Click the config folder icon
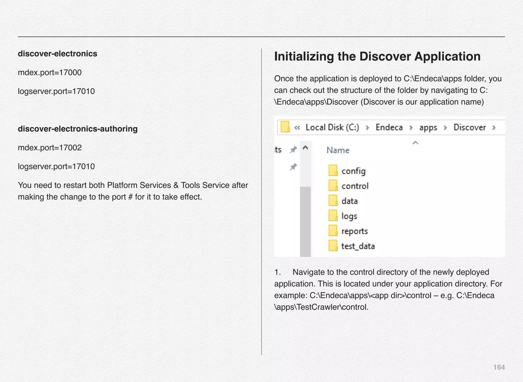Screen dimensions: 523x382 tap(333, 171)
